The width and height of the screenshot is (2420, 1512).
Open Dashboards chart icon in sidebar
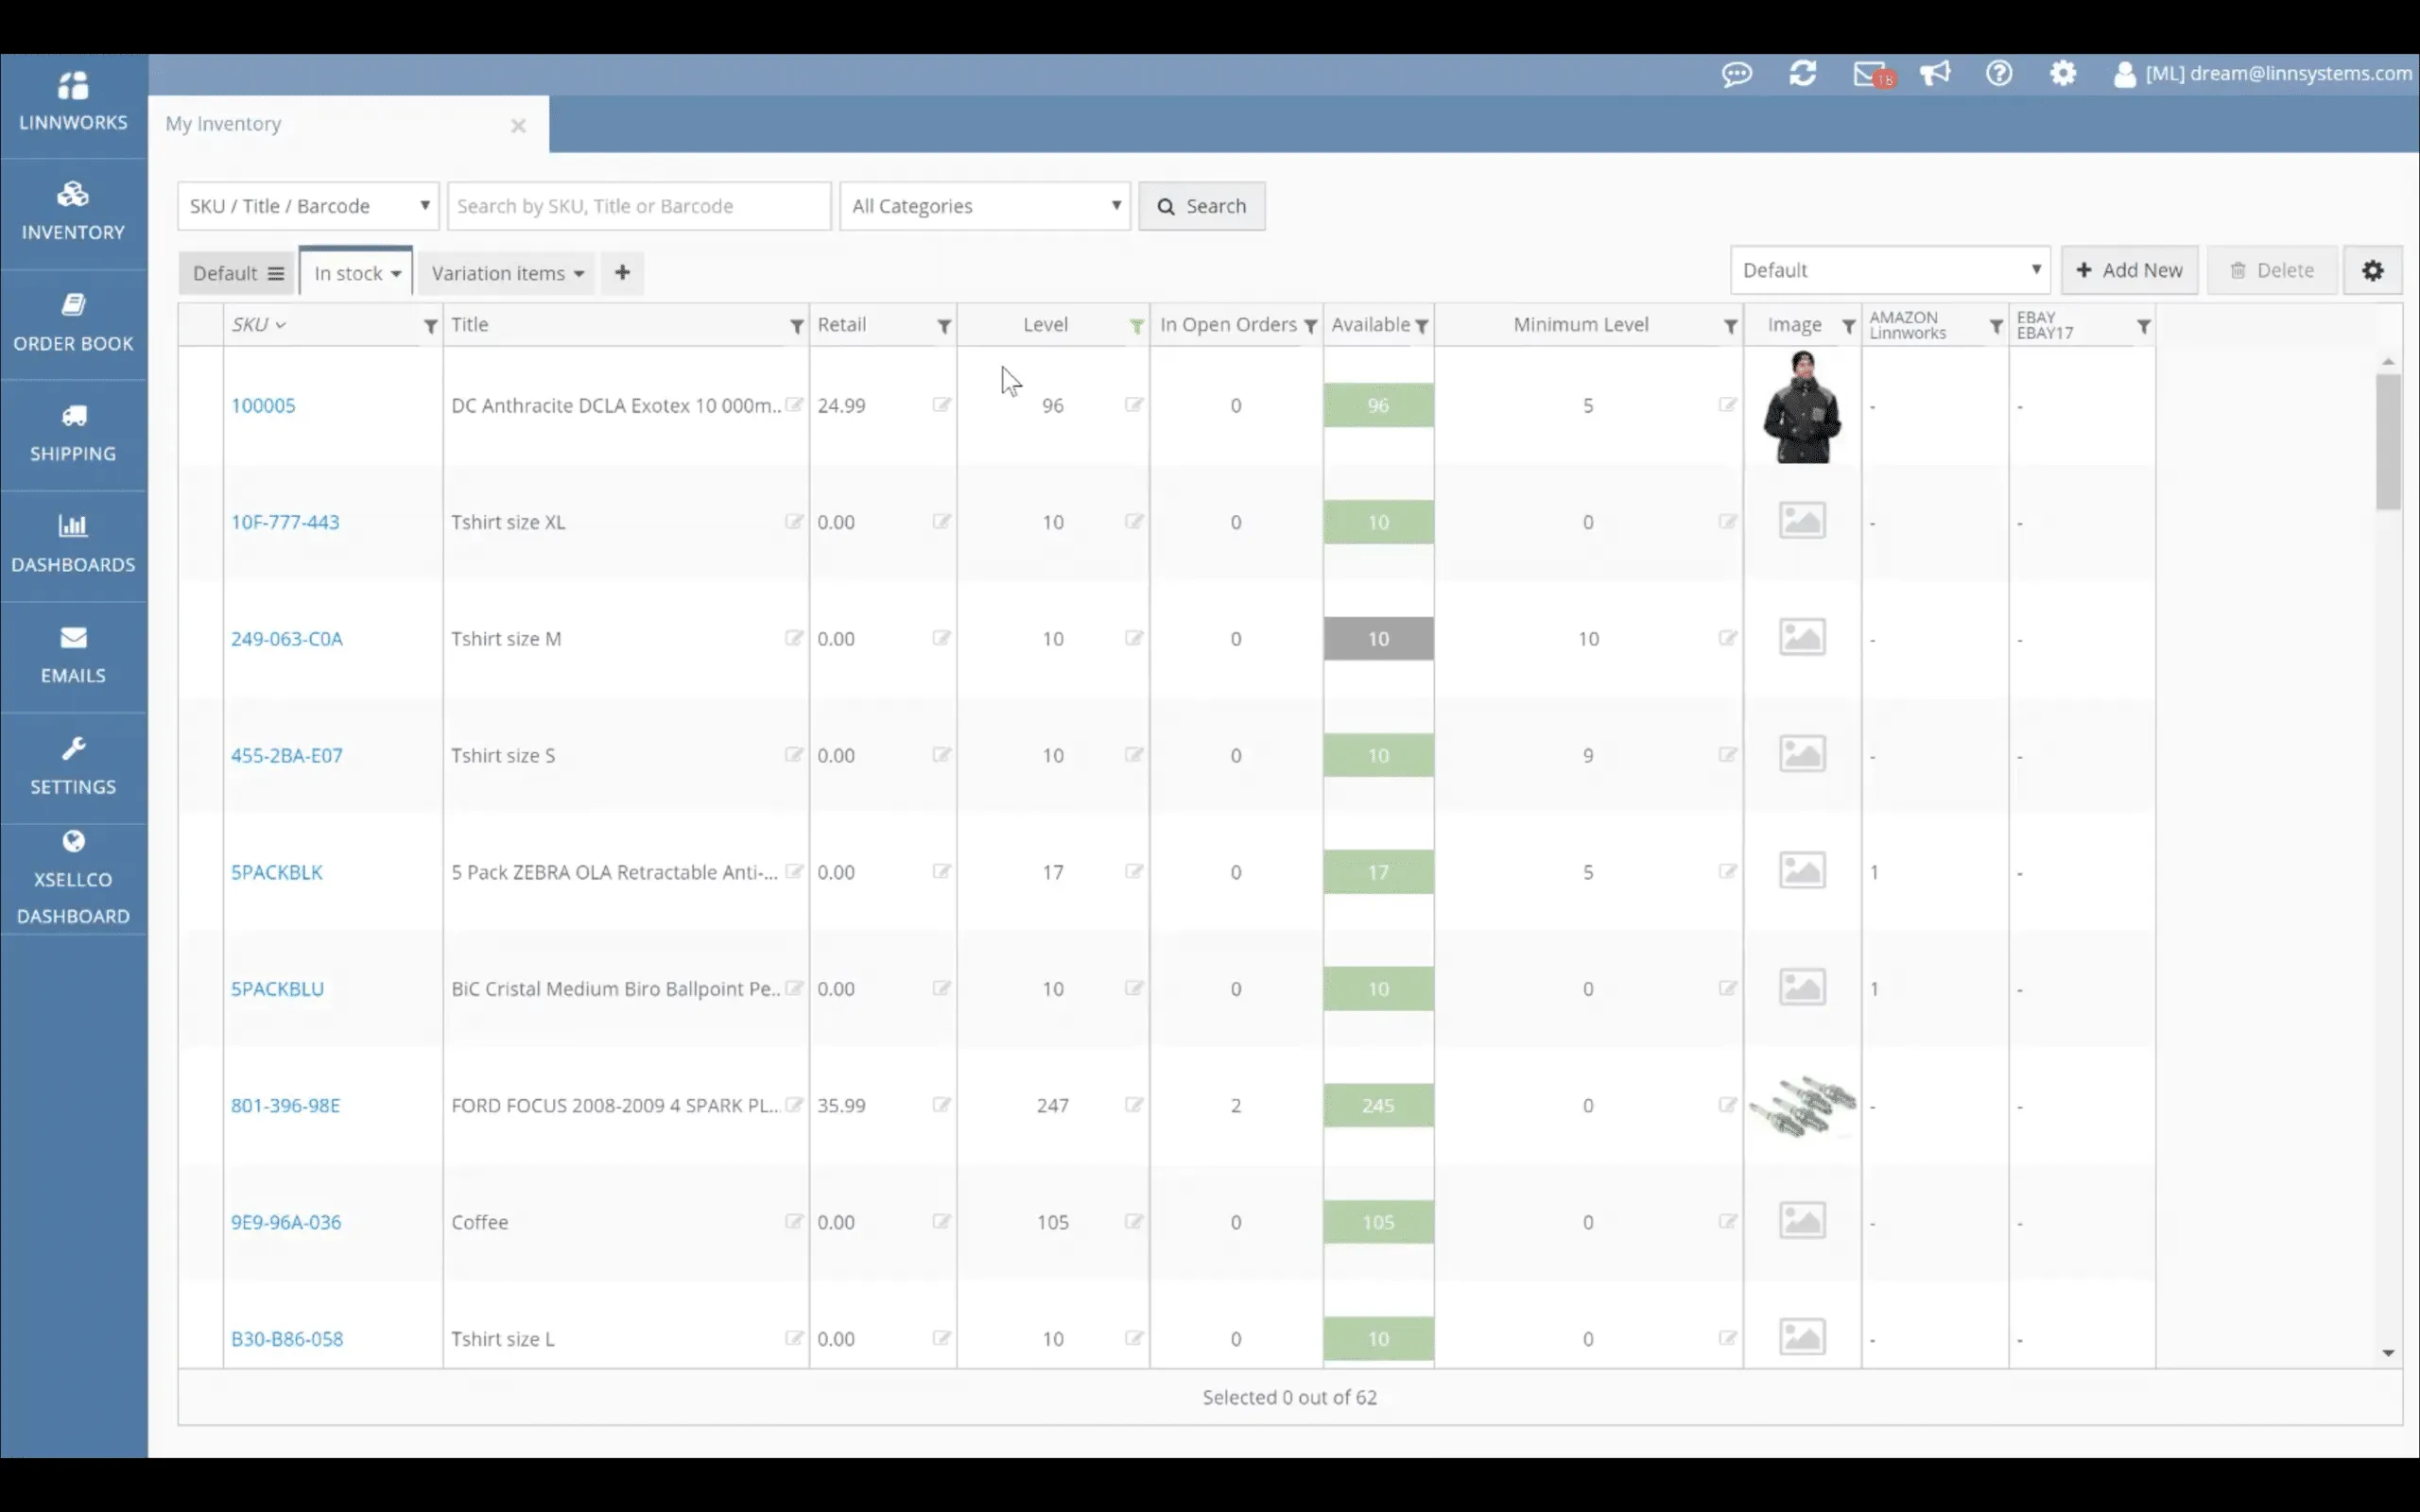click(x=73, y=526)
